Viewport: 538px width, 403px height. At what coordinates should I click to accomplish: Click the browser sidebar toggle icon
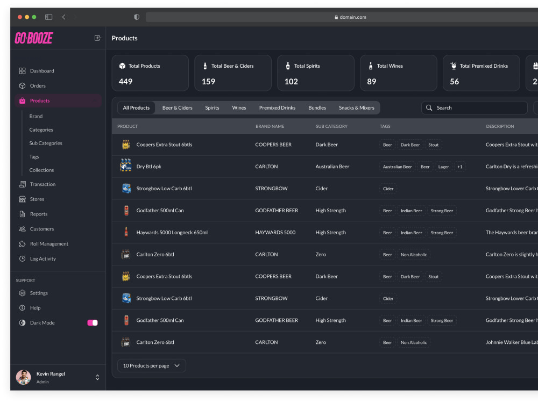coord(49,17)
